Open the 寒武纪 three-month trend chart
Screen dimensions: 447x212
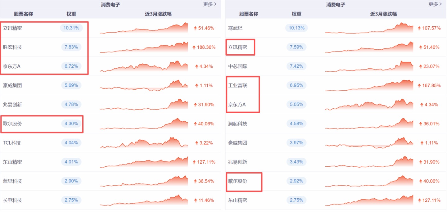point(369,28)
